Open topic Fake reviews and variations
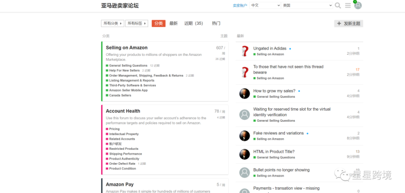Screen dimensions: 405x193 tap(278, 133)
